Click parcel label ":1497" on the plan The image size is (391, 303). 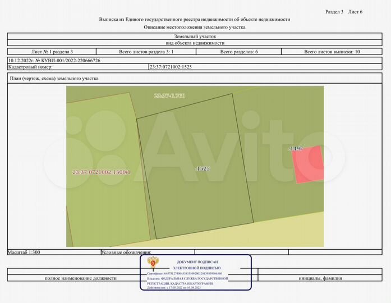[x=296, y=148]
